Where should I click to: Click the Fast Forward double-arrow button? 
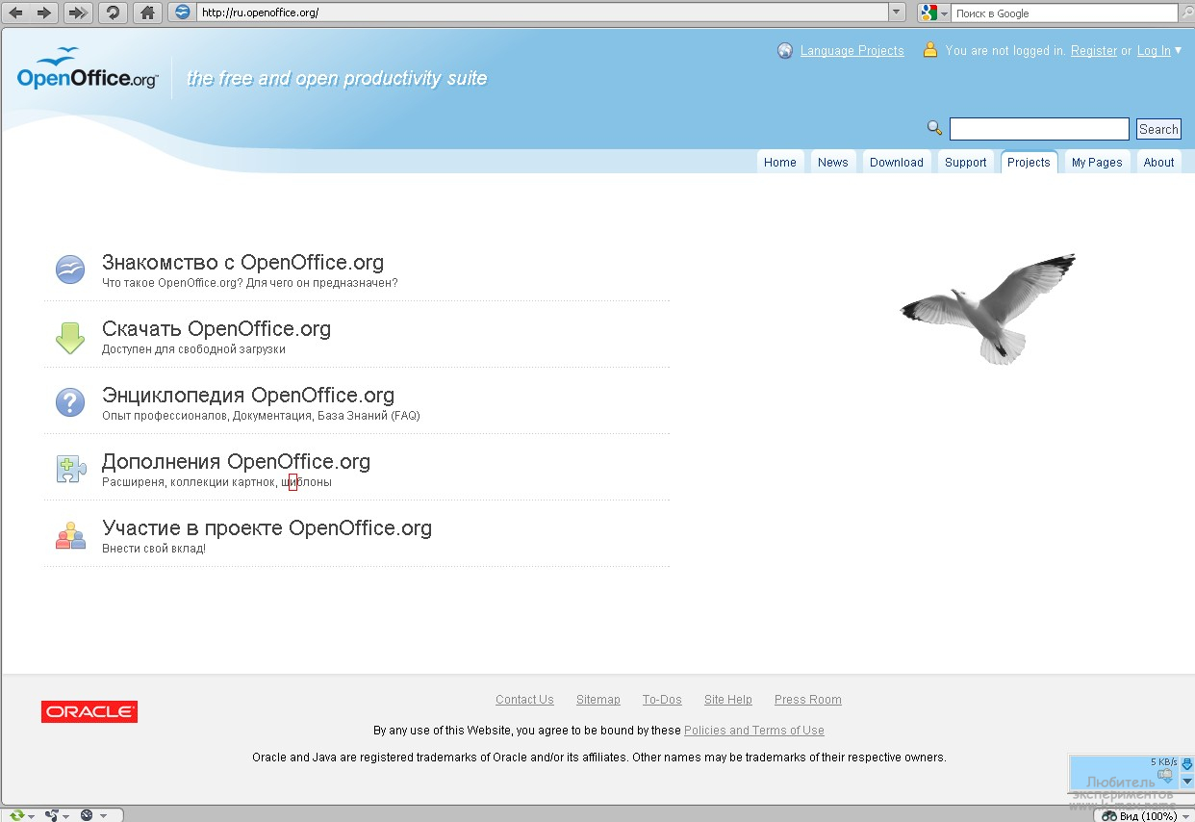(78, 13)
